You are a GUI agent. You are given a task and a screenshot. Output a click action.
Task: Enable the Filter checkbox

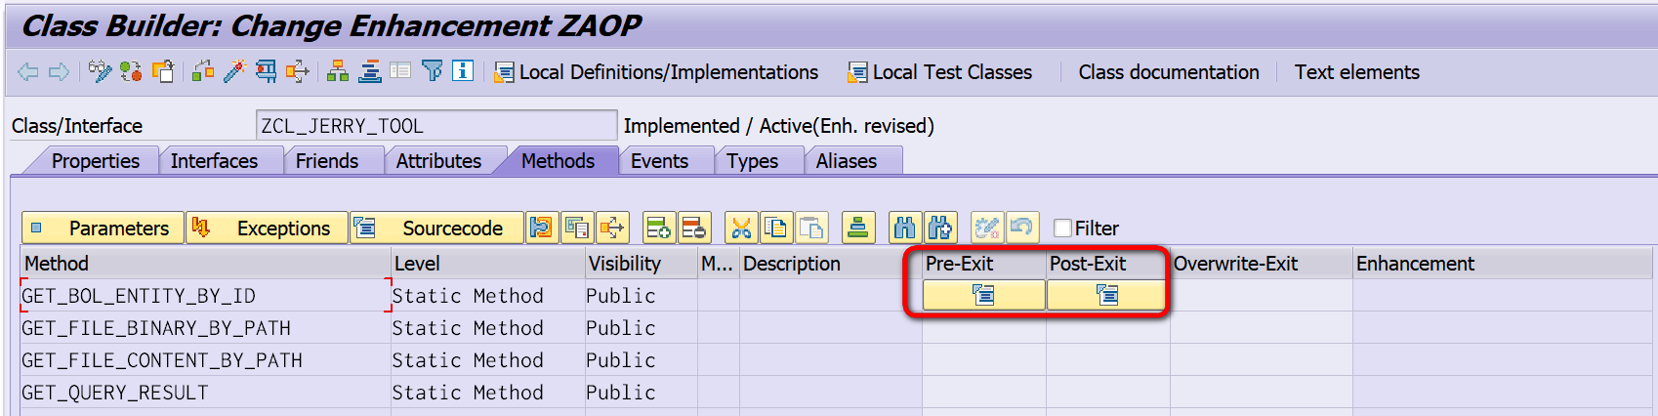coord(1063,229)
